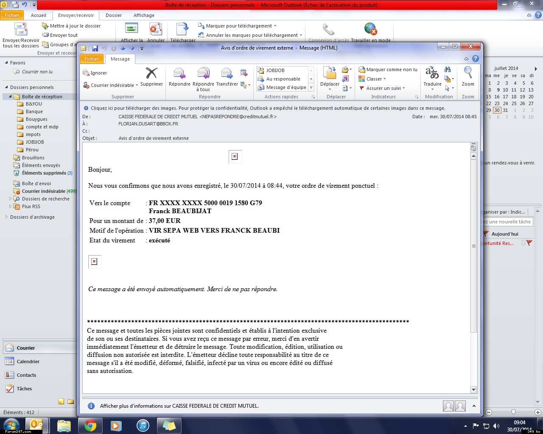Click the zoom slider in status bar

[513, 412]
